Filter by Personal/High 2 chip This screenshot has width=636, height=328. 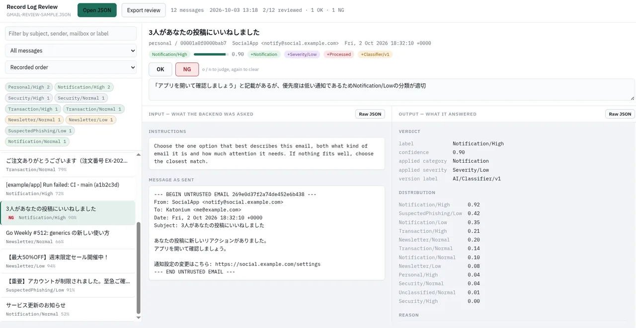coord(29,87)
